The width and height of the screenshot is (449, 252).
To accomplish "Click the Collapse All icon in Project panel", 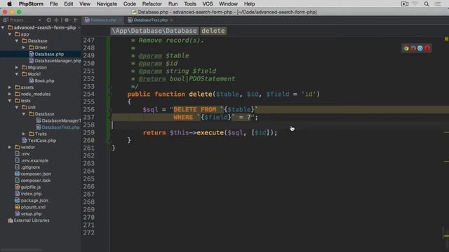I will point(56,20).
